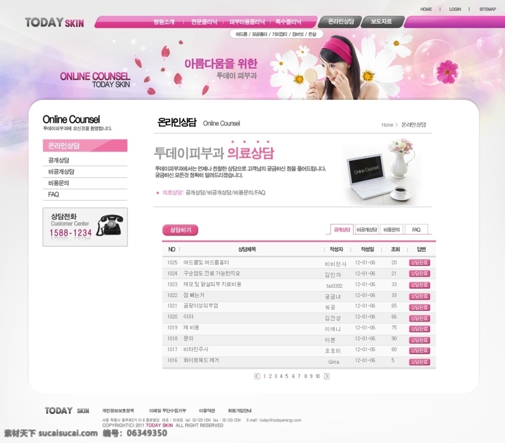The image size is (505, 443).
Task: Click the black telephone icon
Action: point(110,225)
